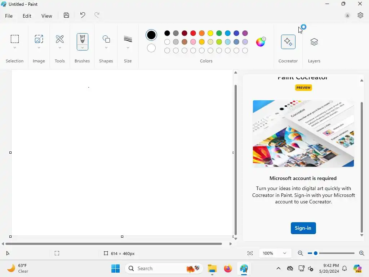
Task: Open the Layers panel
Action: tap(314, 42)
